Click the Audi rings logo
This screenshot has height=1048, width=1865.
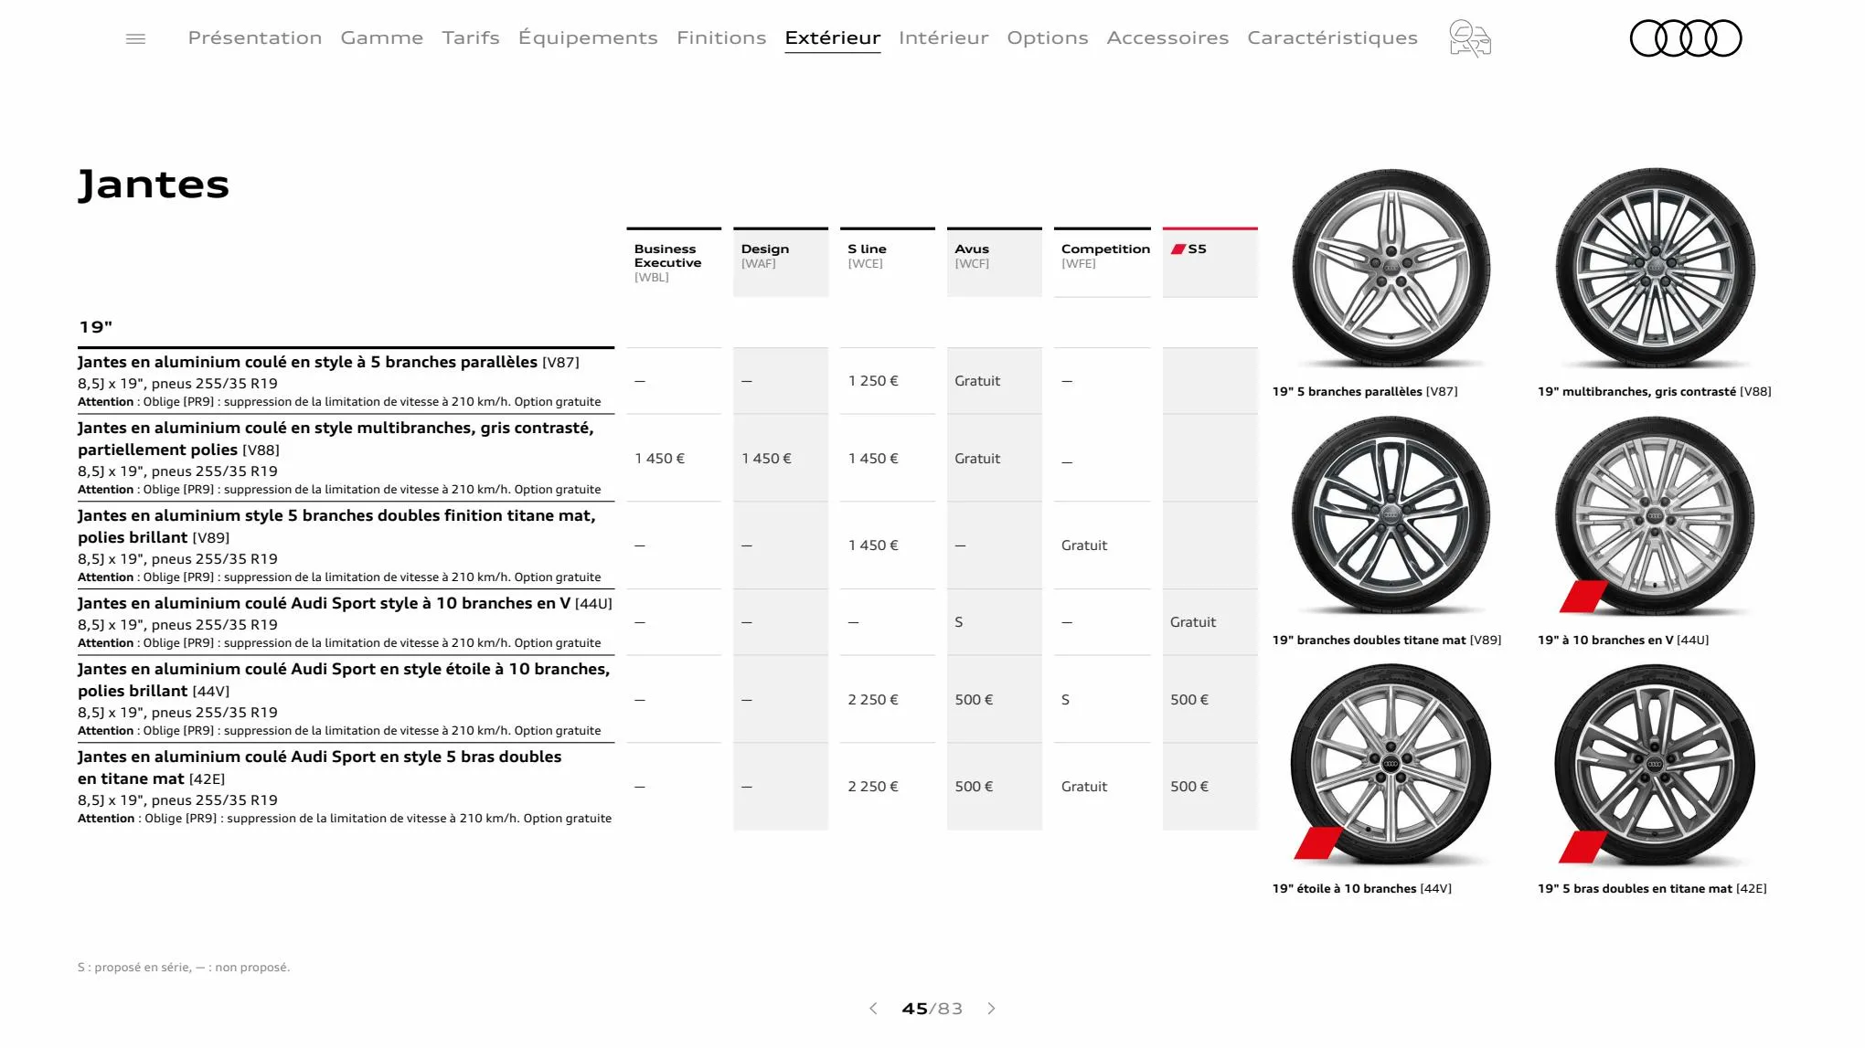[1686, 38]
